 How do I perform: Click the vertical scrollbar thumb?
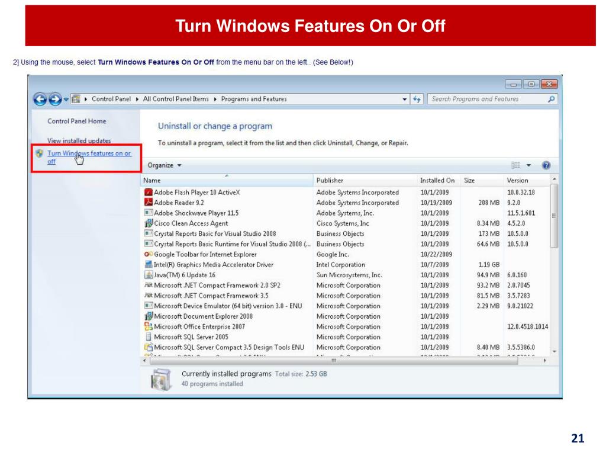(x=554, y=216)
